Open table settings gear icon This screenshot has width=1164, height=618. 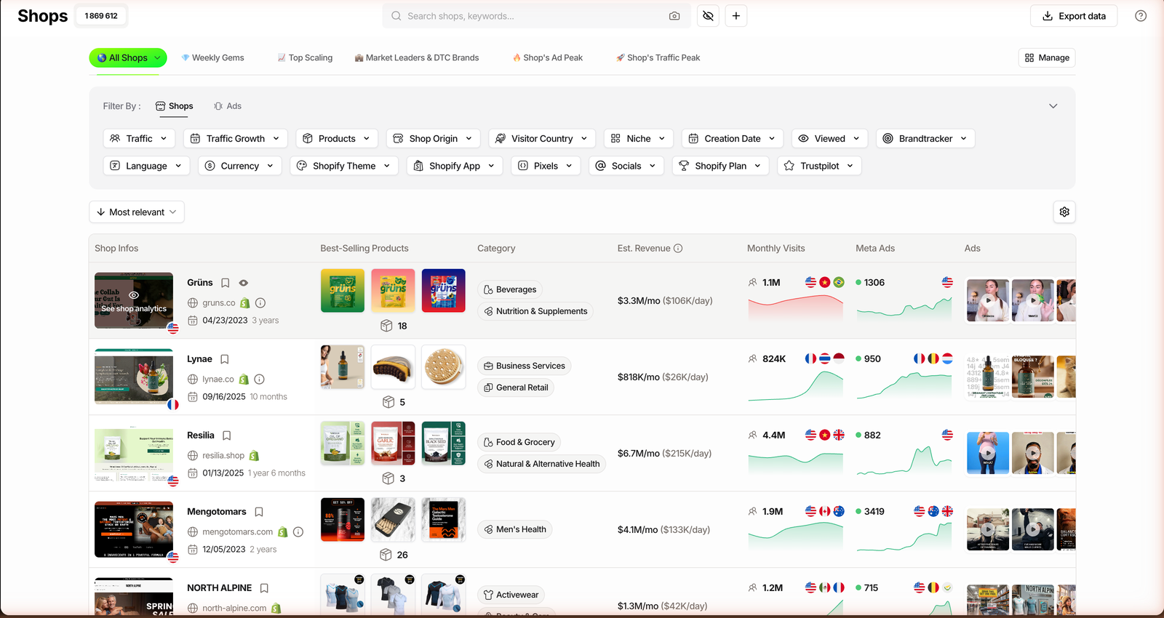click(x=1064, y=212)
